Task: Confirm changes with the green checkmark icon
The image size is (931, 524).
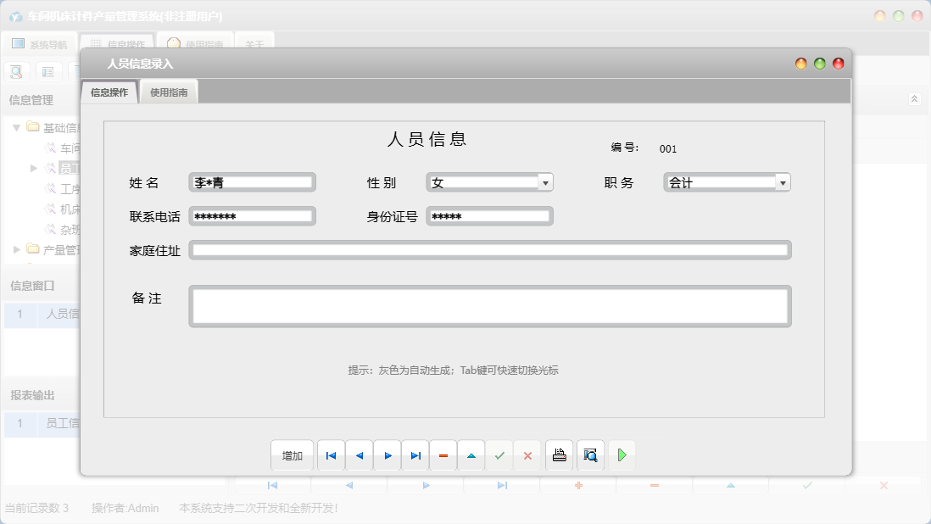Action: 499,455
